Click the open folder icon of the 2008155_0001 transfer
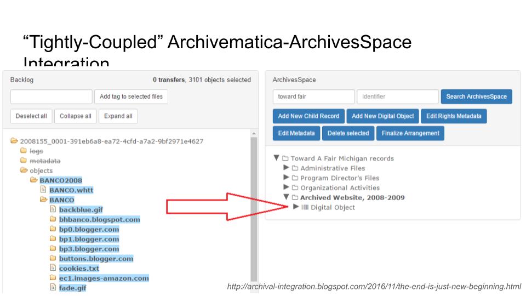526x296 pixels. (14, 141)
